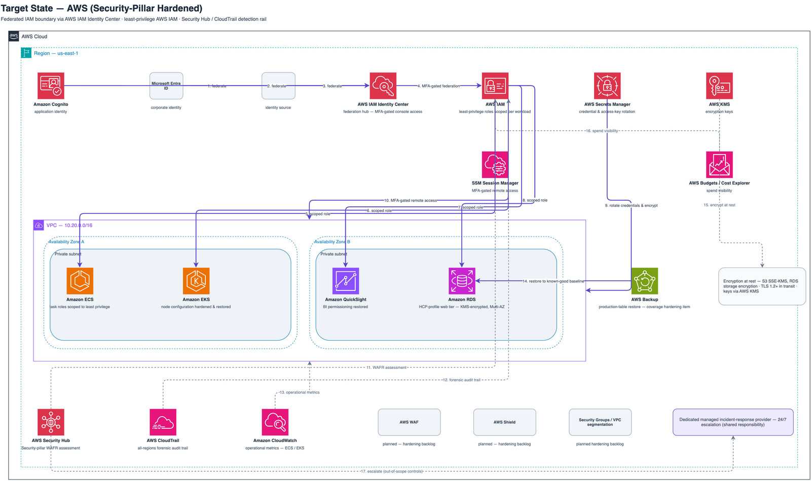This screenshot has width=811, height=481.
Task: Select the Region flag icon
Action: (x=26, y=53)
